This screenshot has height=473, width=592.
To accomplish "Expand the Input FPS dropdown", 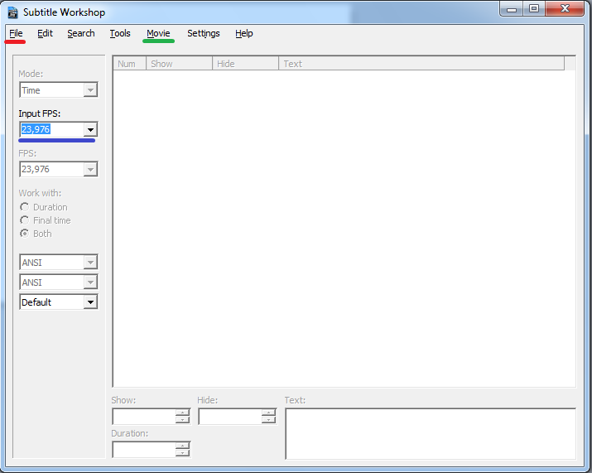I will click(x=90, y=129).
